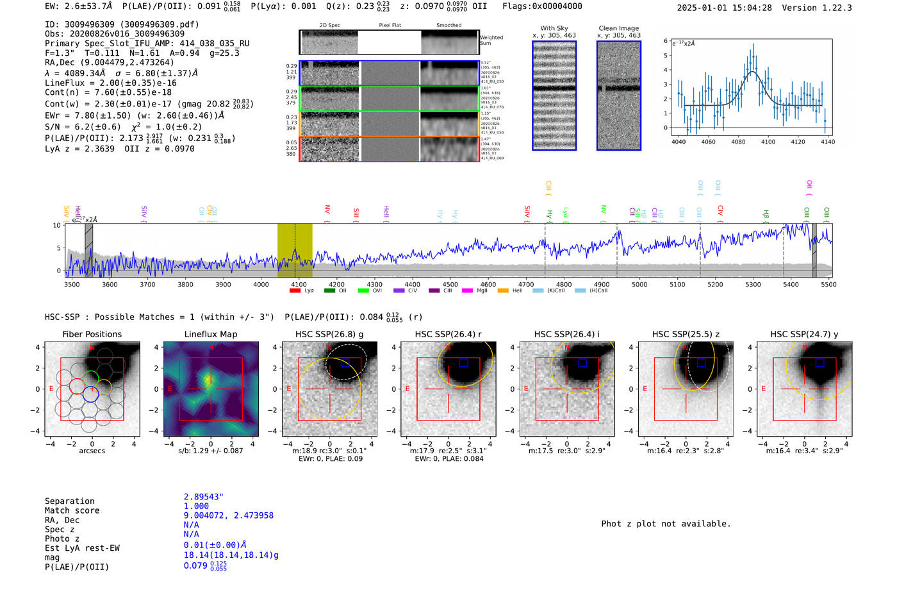Screen dimensions: 897x611
Task: Click the red fiber circle in Fiber Positions
Action: pyautogui.click(x=76, y=387)
